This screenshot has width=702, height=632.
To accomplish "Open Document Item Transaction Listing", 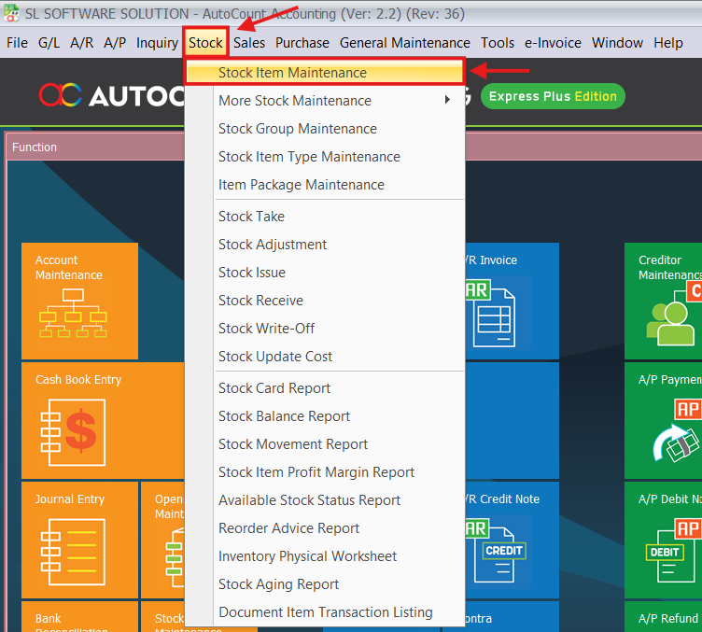I will pos(325,612).
